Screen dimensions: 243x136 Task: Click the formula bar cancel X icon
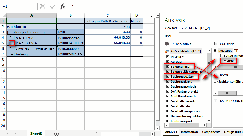coord(42,6)
